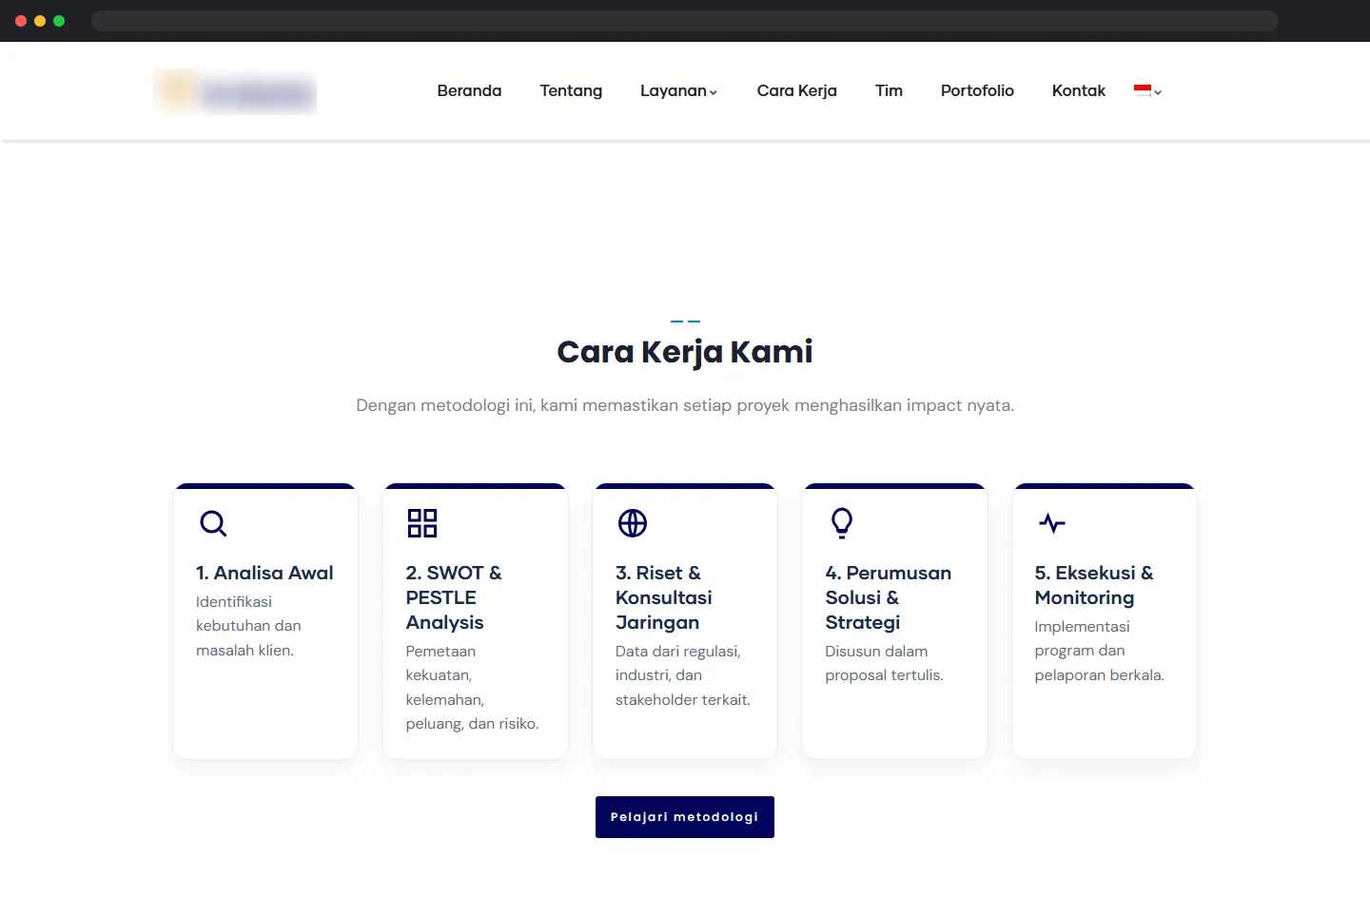
Task: Expand the Layanan dropdown menu
Action: 678,90
